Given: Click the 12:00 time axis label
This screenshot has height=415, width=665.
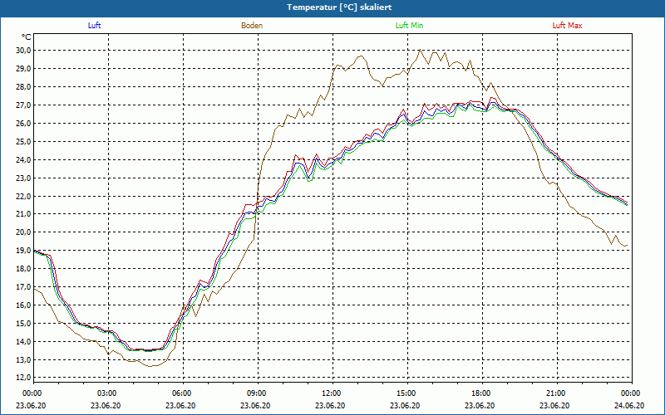Looking at the screenshot, I should 330,393.
